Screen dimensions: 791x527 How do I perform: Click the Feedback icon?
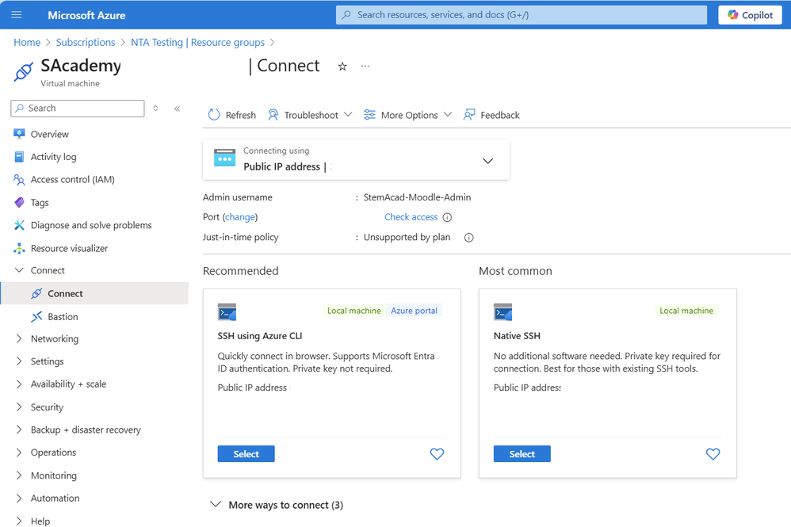tap(469, 115)
